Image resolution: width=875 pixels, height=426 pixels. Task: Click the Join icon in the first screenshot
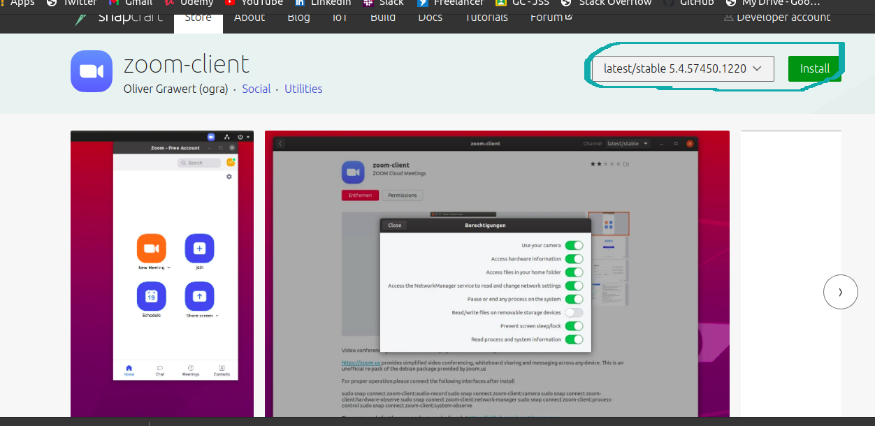(x=199, y=249)
